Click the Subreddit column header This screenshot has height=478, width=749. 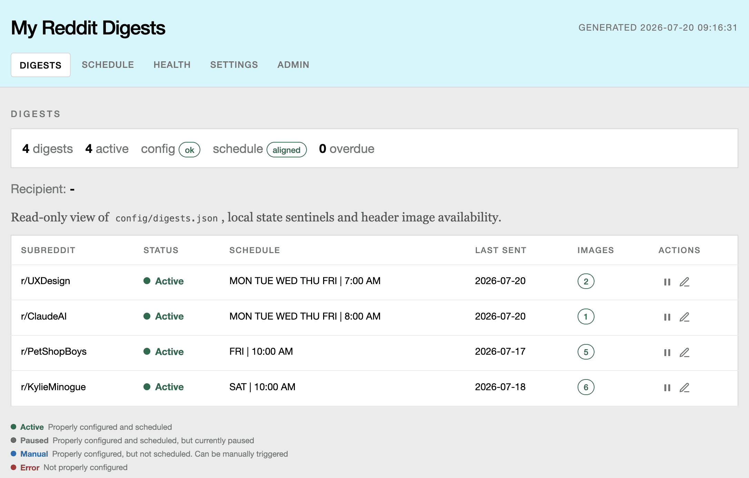(x=48, y=250)
